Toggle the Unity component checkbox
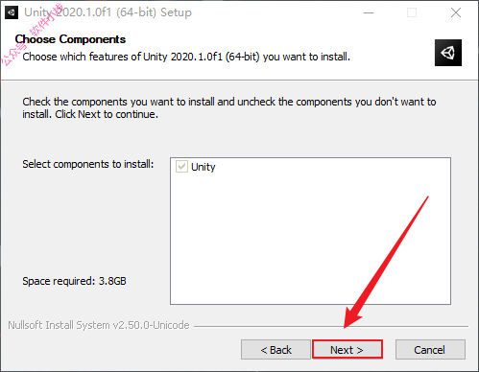Viewport: 479px width, 372px height. click(x=181, y=167)
